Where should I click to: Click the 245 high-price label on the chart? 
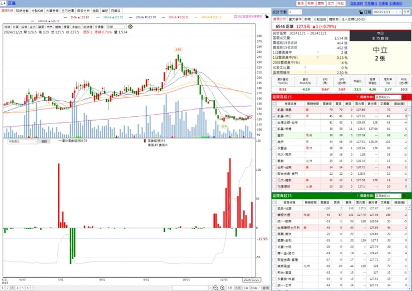click(x=178, y=50)
